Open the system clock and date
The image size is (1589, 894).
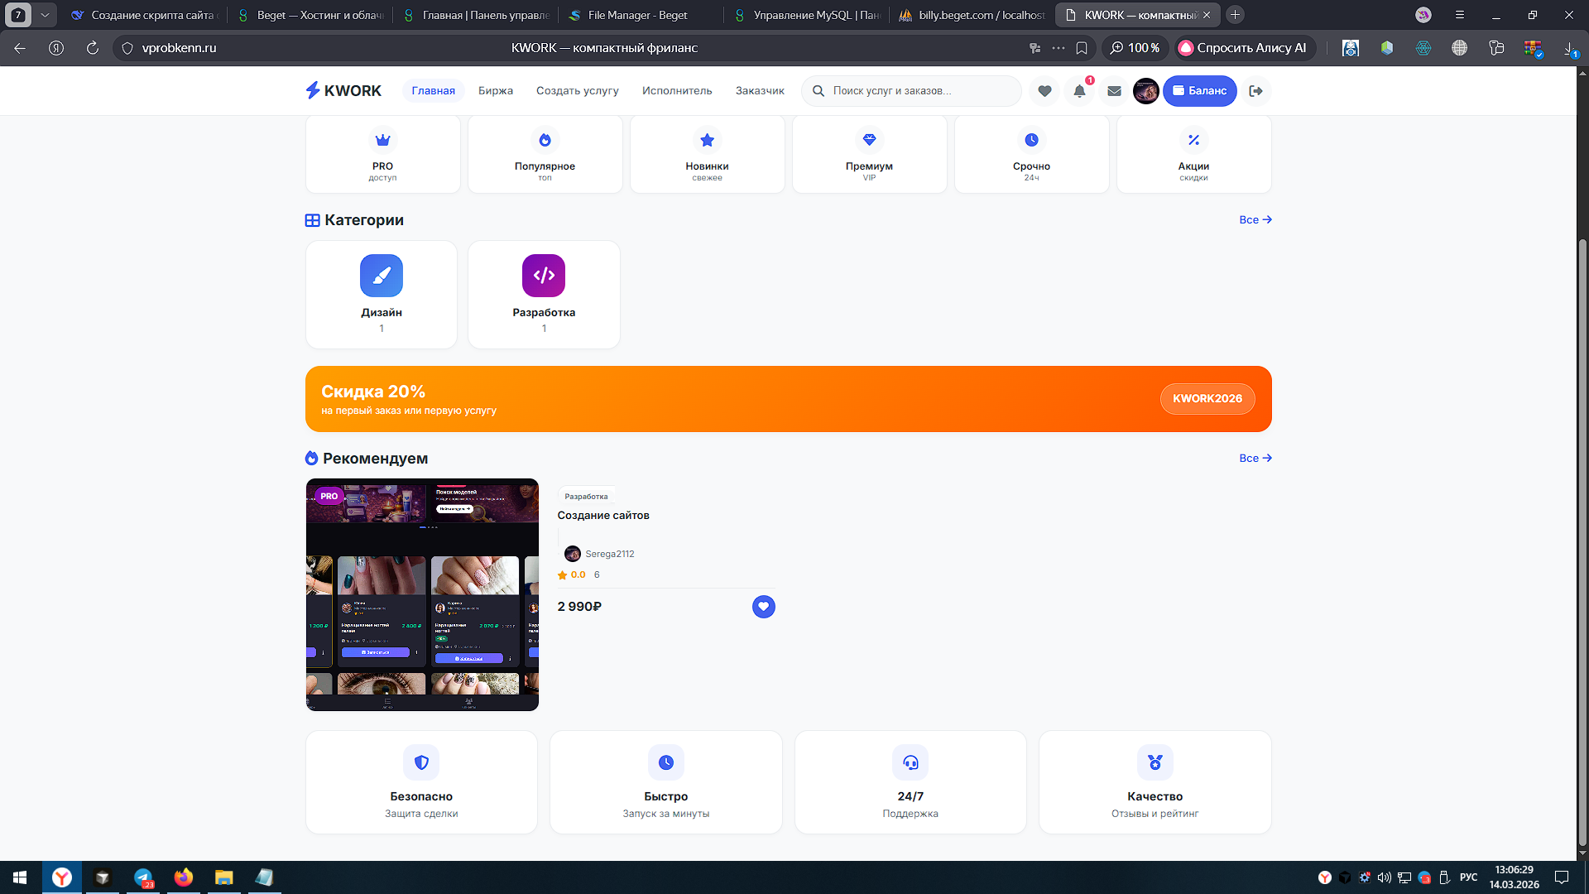click(x=1514, y=877)
